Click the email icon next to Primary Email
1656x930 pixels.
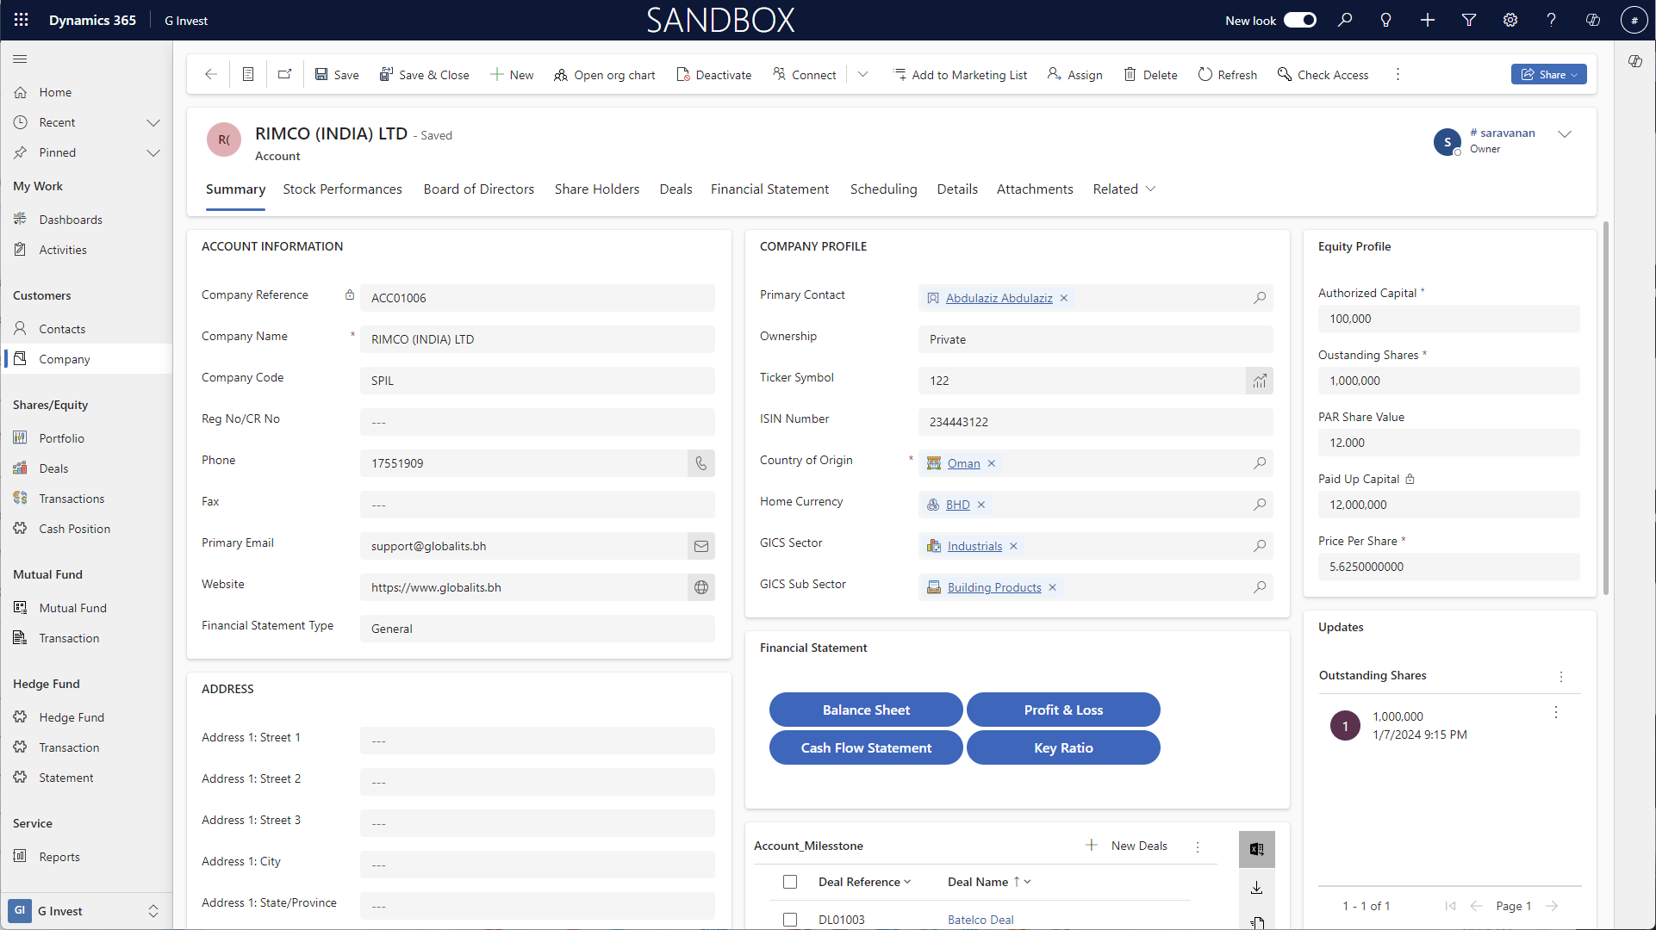tap(701, 546)
